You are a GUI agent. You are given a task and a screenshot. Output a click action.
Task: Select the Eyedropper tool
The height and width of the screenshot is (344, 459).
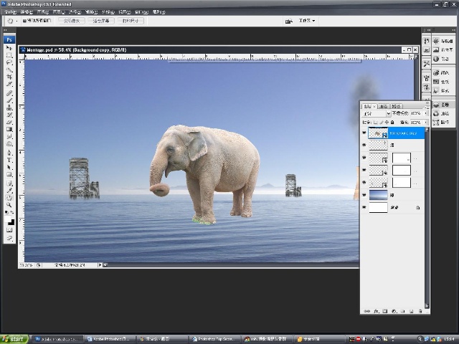[9, 191]
